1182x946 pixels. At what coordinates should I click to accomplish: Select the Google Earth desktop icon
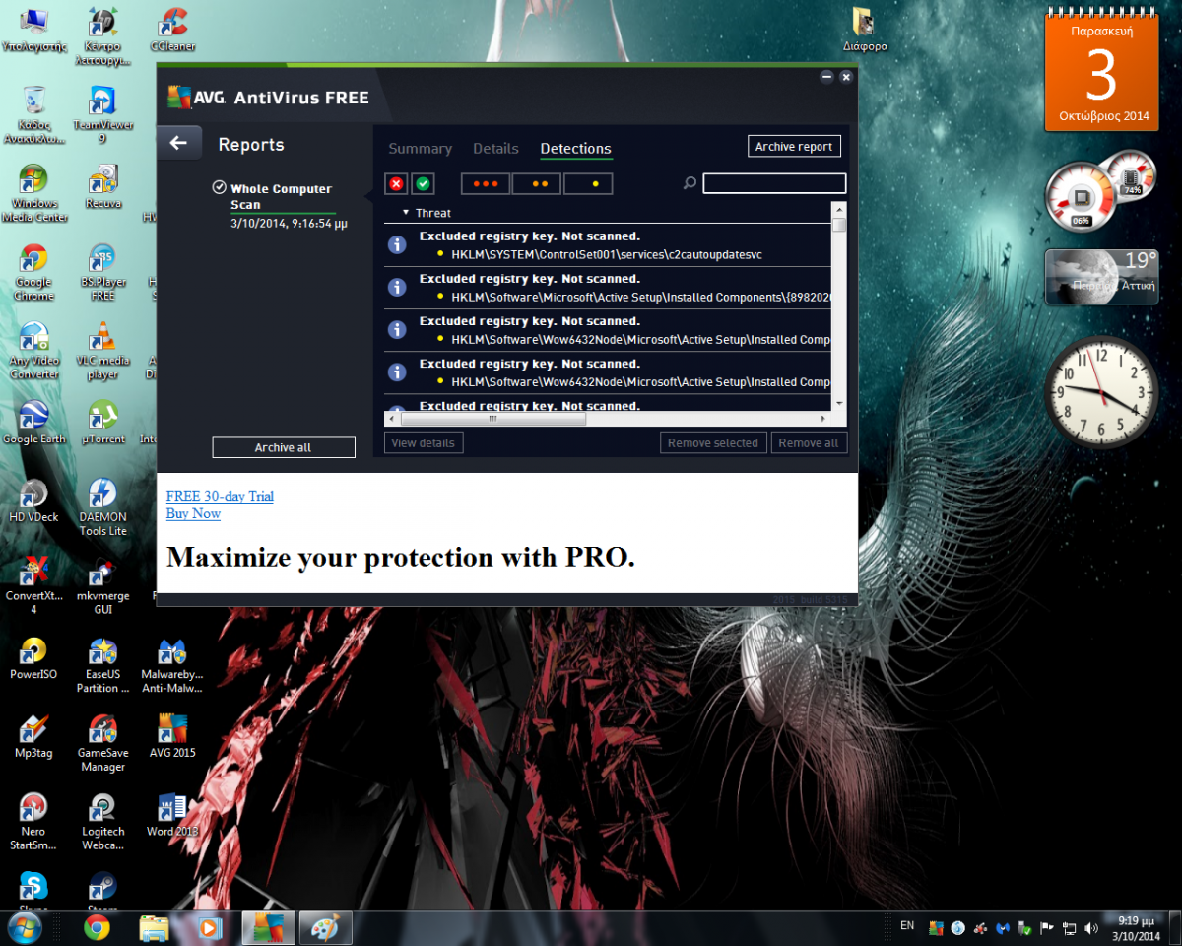[x=33, y=424]
